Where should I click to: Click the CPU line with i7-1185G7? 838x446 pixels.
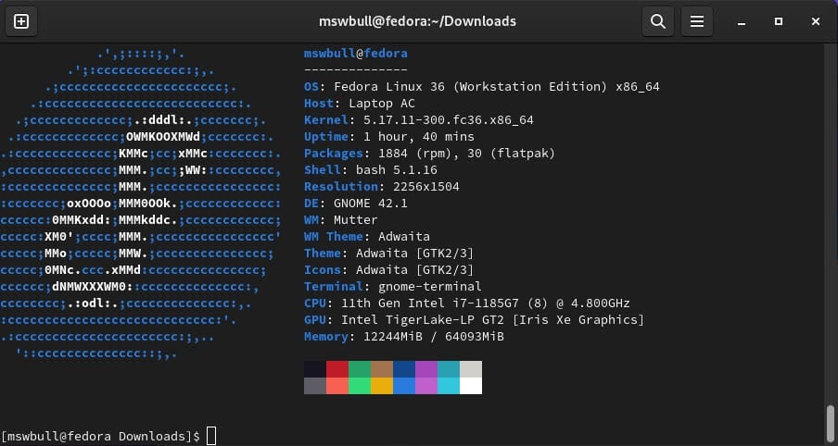(466, 304)
